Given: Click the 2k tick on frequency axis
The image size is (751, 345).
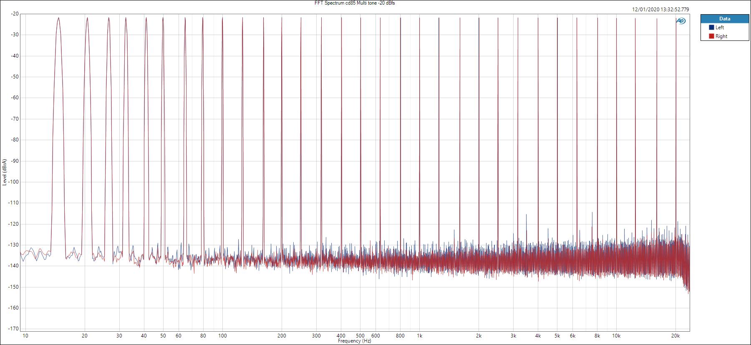Looking at the screenshot, I should click(x=479, y=335).
